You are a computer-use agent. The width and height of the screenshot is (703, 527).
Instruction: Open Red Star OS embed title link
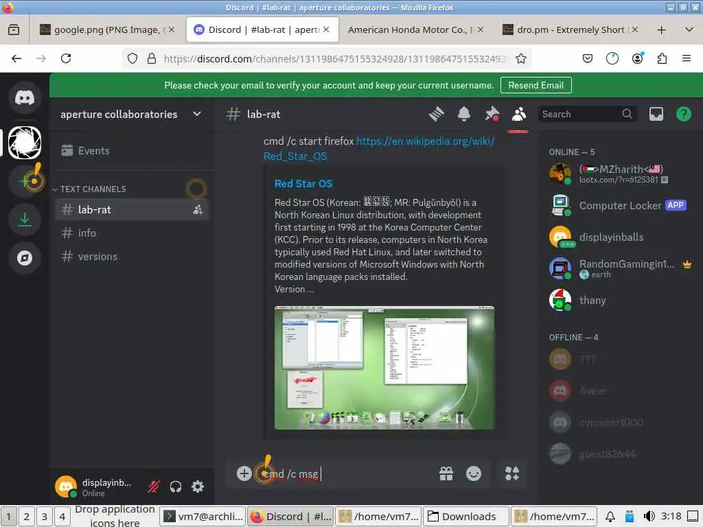303,184
